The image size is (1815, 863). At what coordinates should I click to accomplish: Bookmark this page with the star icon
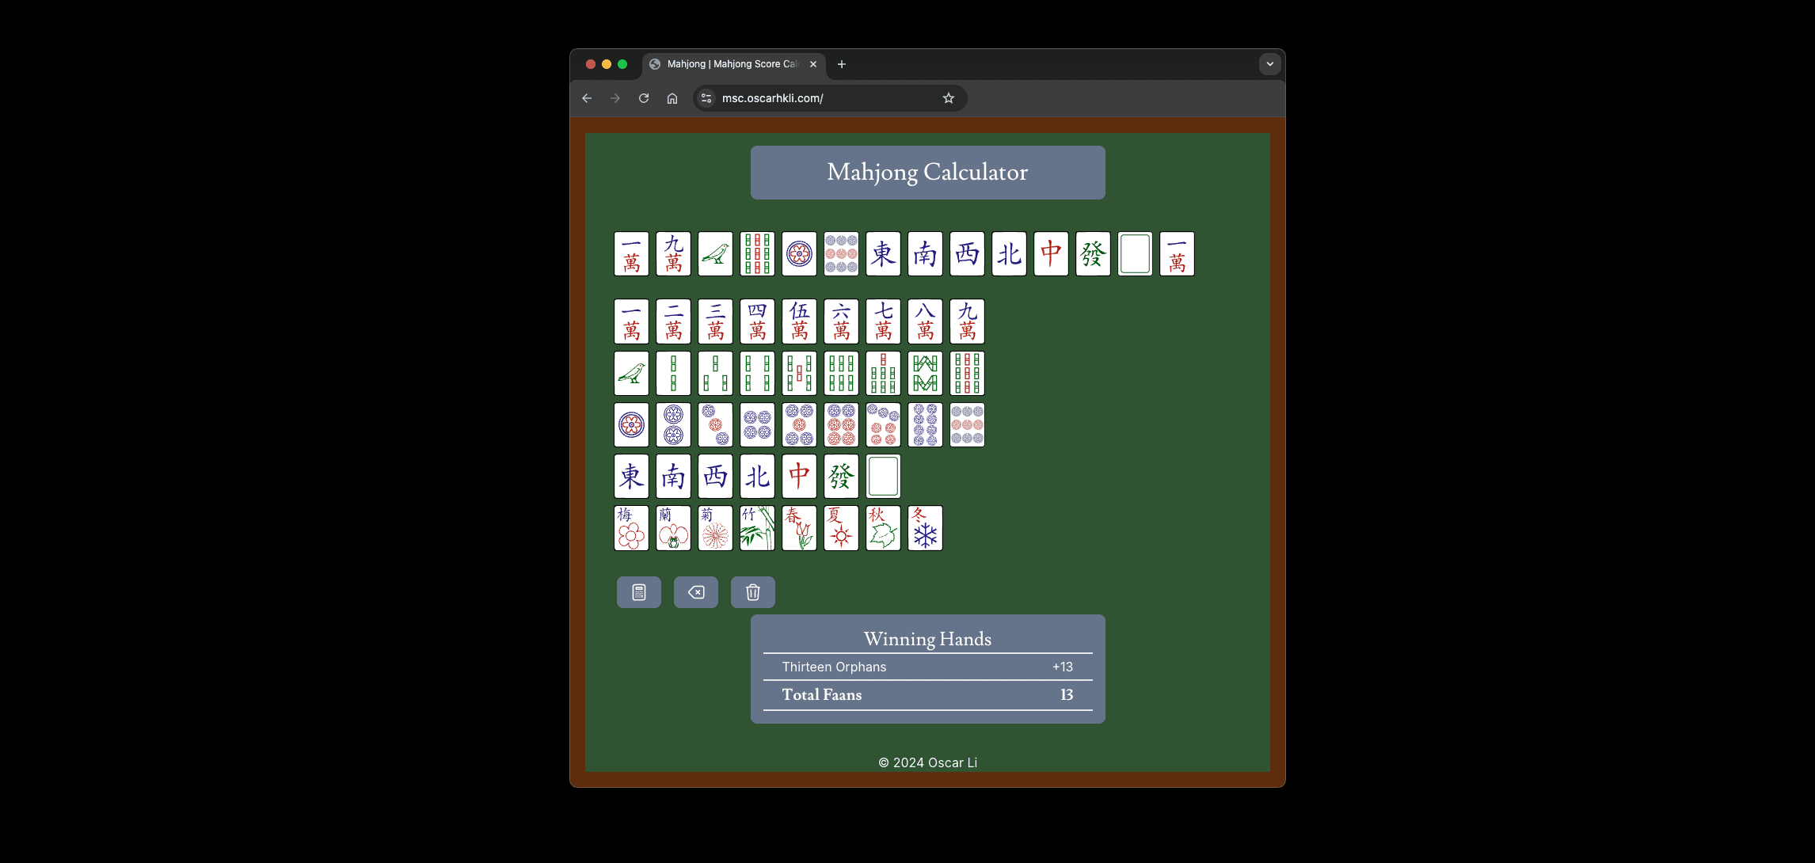[x=948, y=98]
